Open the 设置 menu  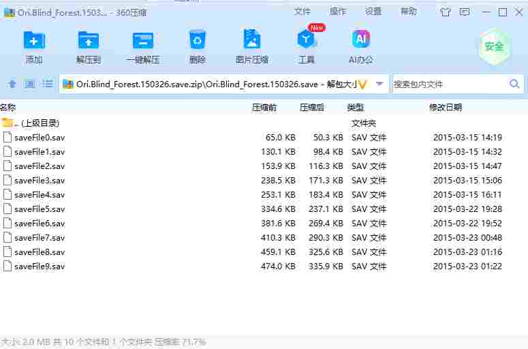pos(373,12)
